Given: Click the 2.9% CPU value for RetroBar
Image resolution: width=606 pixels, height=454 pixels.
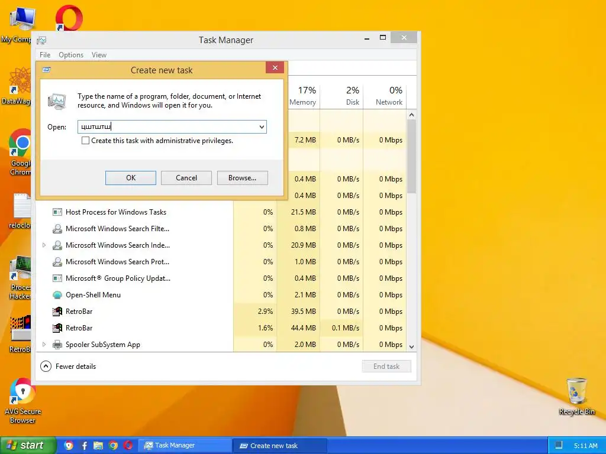Looking at the screenshot, I should click(265, 312).
